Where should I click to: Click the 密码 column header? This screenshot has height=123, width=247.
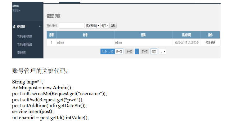pos(143,35)
